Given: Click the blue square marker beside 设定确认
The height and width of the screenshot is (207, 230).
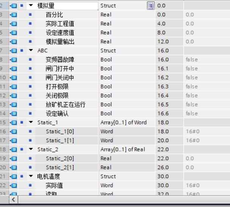Looking at the screenshot, I should tap(30, 114).
